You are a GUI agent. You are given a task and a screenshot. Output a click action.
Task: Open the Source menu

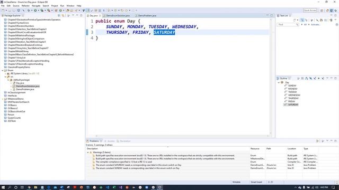coord(16,6)
